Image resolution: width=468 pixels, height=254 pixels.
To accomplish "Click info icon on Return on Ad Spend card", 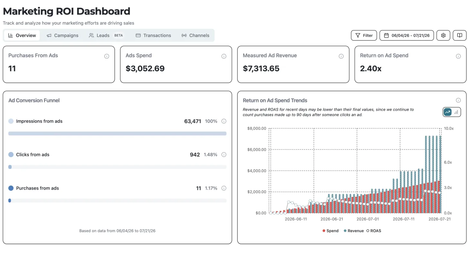I will 458,56.
